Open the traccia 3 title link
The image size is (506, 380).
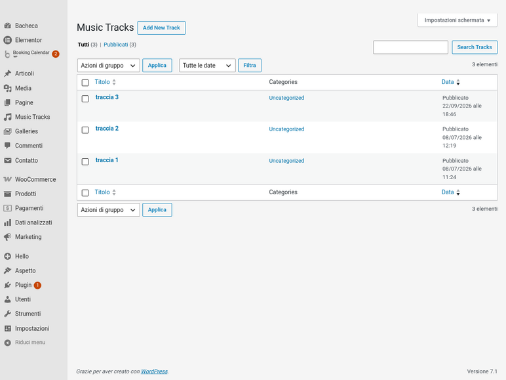point(107,97)
